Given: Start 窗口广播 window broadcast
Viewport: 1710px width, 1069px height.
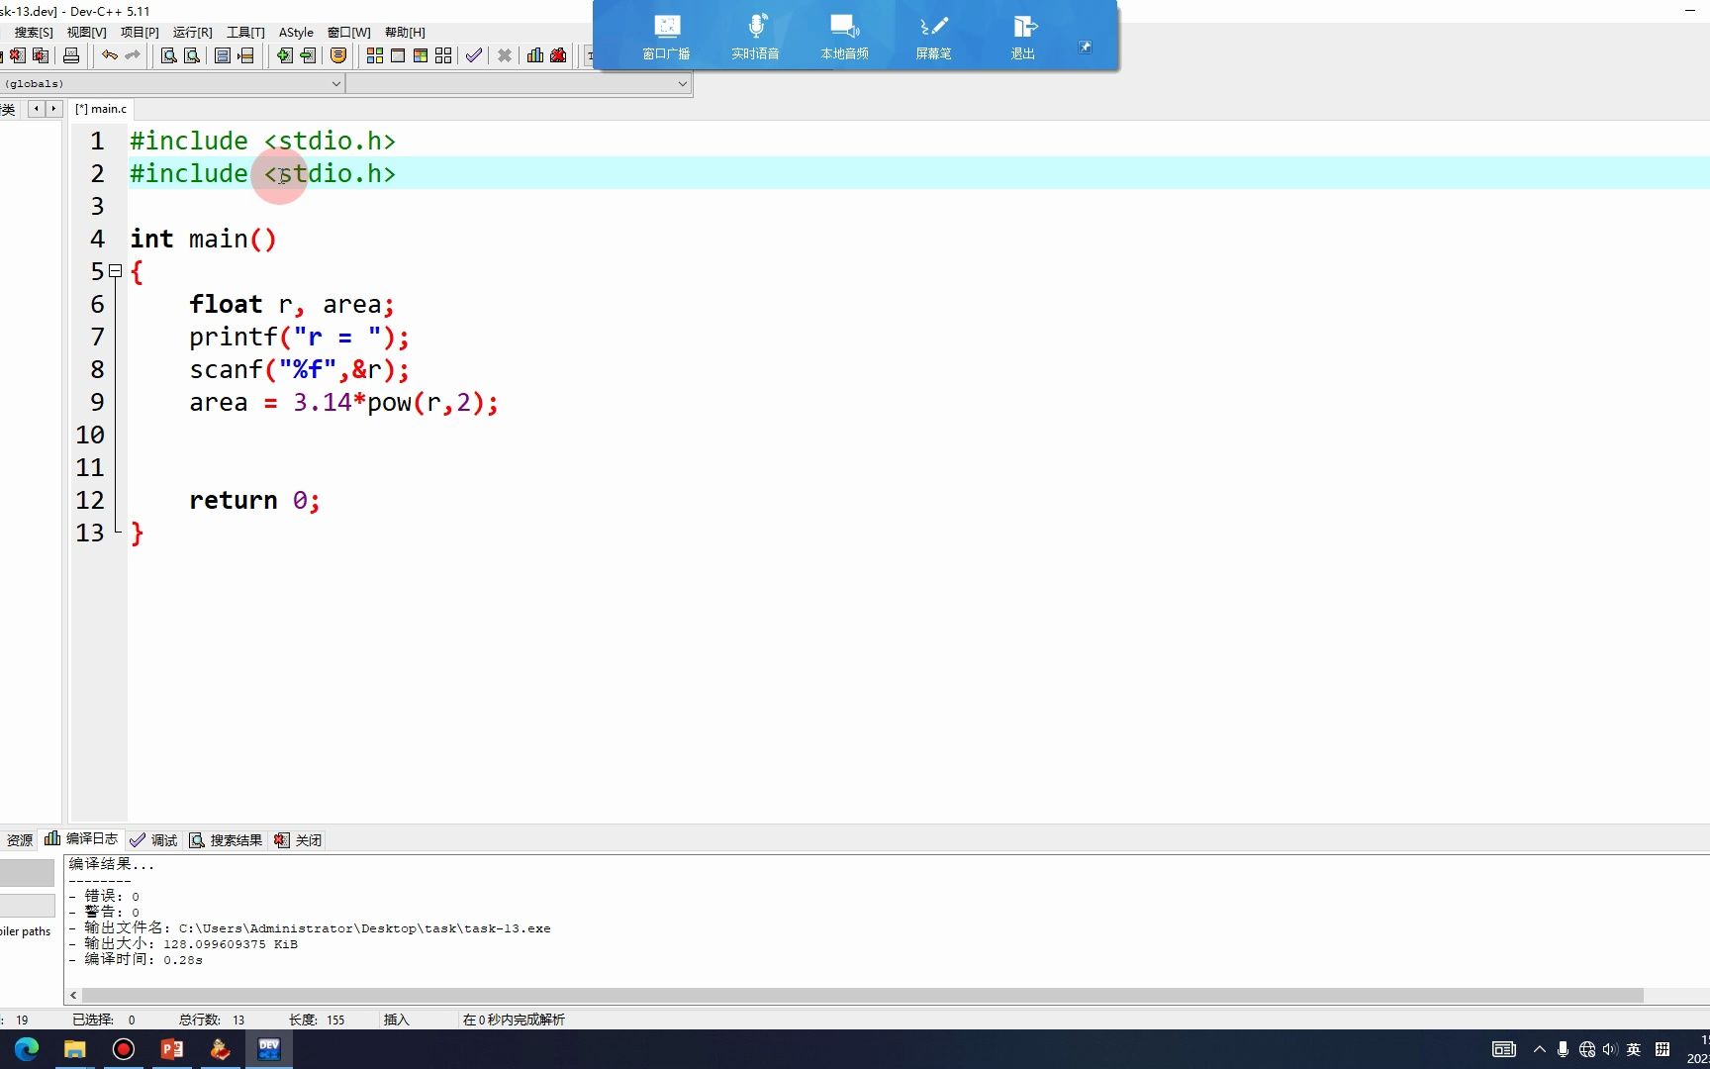Looking at the screenshot, I should pyautogui.click(x=667, y=38).
